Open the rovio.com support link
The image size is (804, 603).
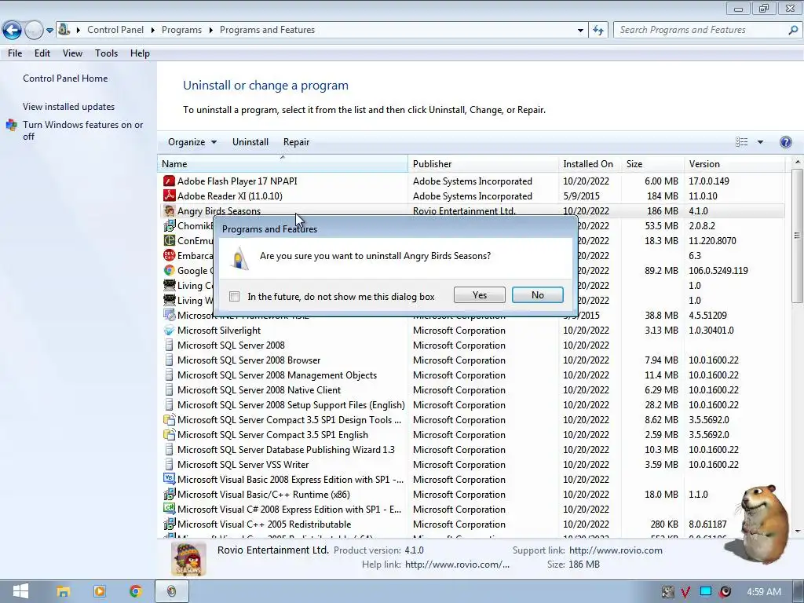click(616, 550)
